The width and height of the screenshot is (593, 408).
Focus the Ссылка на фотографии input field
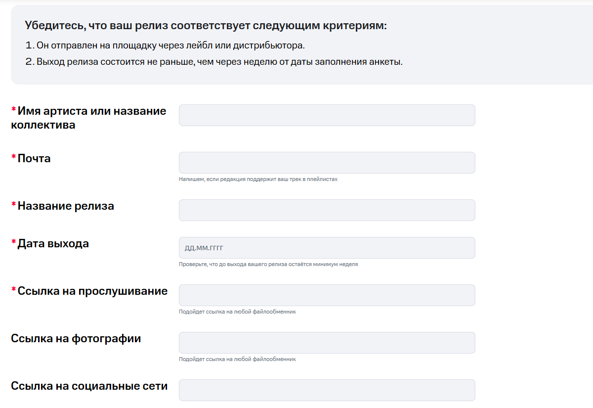(x=327, y=343)
